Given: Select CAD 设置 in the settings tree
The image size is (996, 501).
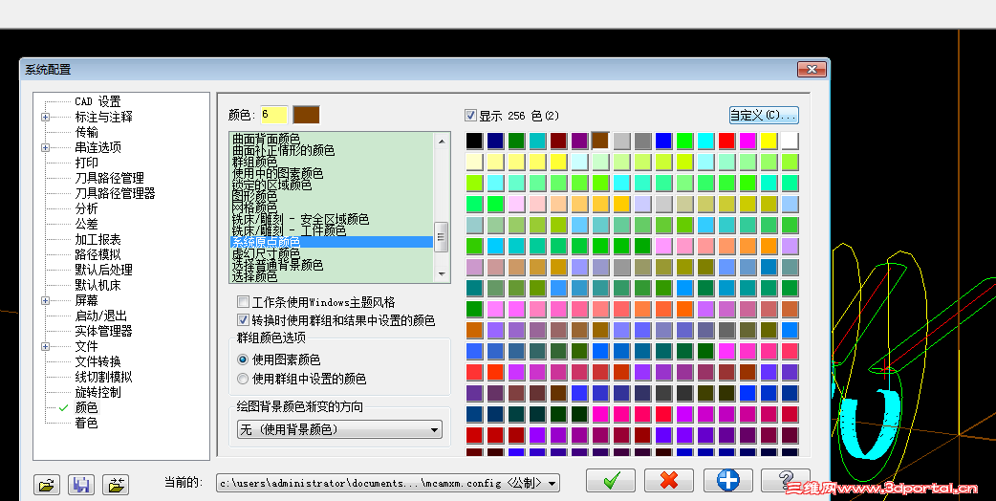Looking at the screenshot, I should (x=97, y=101).
